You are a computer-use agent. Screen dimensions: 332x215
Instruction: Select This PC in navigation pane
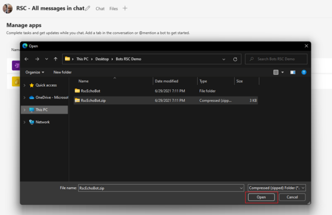click(42, 110)
